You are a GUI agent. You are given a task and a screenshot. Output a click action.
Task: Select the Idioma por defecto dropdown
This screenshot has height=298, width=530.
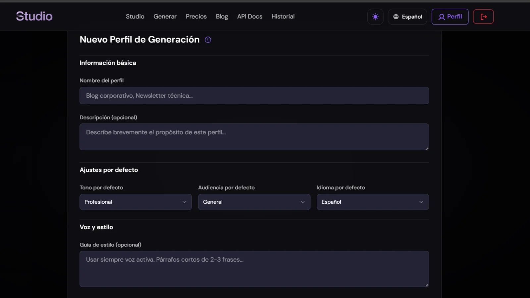coord(373,202)
